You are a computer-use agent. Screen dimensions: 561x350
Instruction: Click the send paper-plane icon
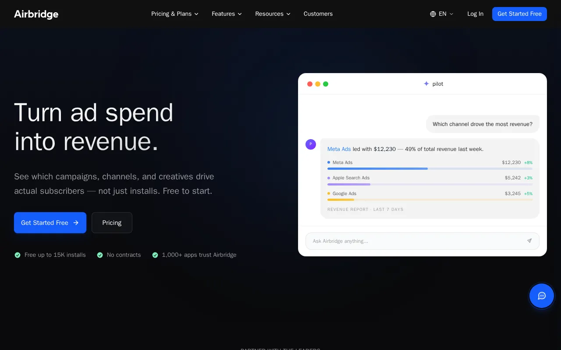point(529,241)
